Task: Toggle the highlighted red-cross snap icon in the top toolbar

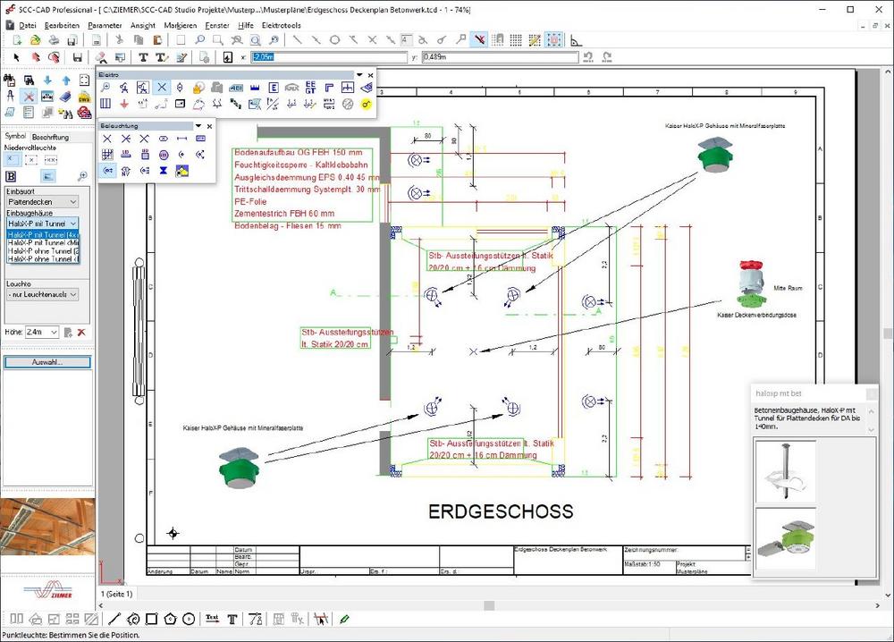Action: (x=479, y=40)
